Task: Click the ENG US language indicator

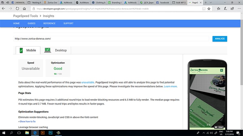Action: tap(221, 133)
